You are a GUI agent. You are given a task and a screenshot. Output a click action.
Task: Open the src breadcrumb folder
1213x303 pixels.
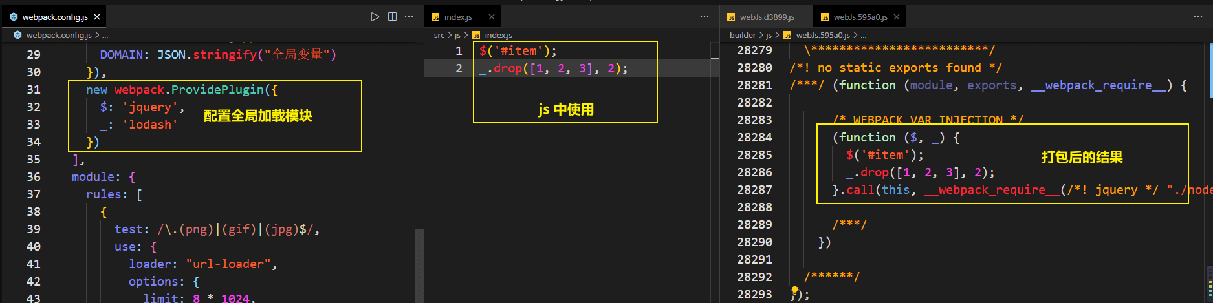click(x=439, y=35)
